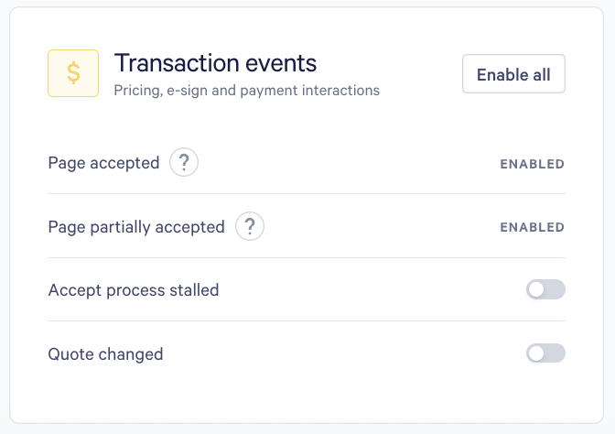This screenshot has height=434, width=615.
Task: Turn on the Quote changed switch
Action: pyautogui.click(x=545, y=353)
